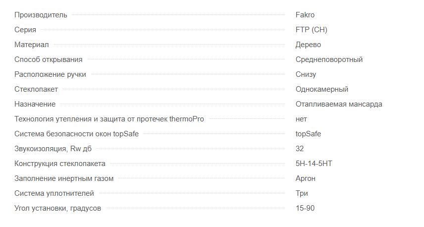
Task: Click the Система безопасности окон topSafe label
Action: coord(76,134)
